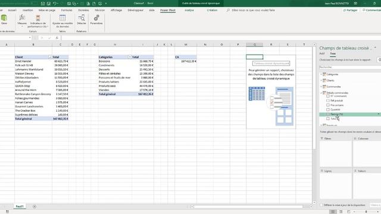Viewport: 381px width, 214px height.
Task: Open Remise (%) field dropdown arrow
Action: coord(379,114)
